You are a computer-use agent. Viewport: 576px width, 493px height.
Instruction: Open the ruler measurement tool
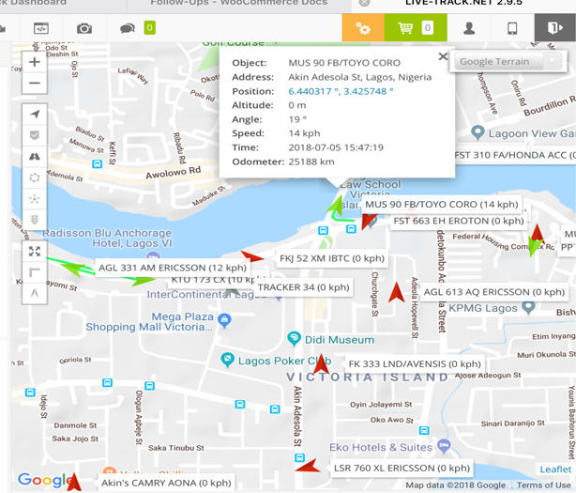click(x=35, y=272)
